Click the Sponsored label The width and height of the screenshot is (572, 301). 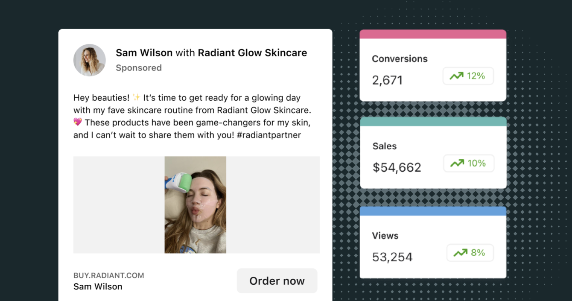139,67
